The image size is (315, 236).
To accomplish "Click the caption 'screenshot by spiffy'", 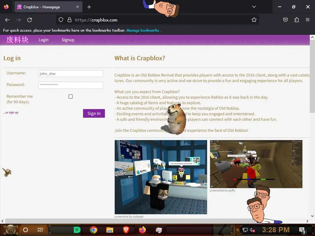I will click(x=222, y=191).
